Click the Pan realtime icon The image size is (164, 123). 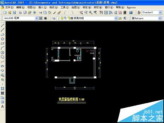click(81, 12)
